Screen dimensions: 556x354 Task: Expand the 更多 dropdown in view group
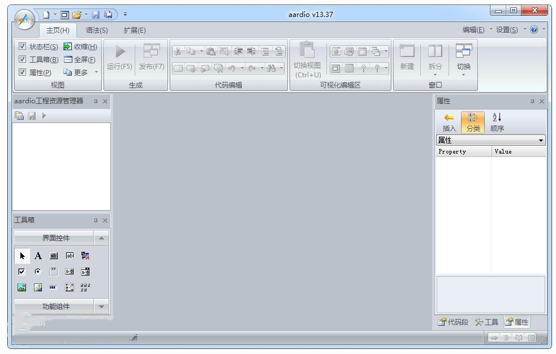96,72
